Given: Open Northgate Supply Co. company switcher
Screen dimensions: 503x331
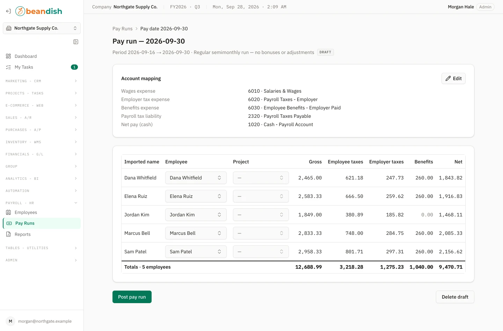Looking at the screenshot, I should 42,28.
